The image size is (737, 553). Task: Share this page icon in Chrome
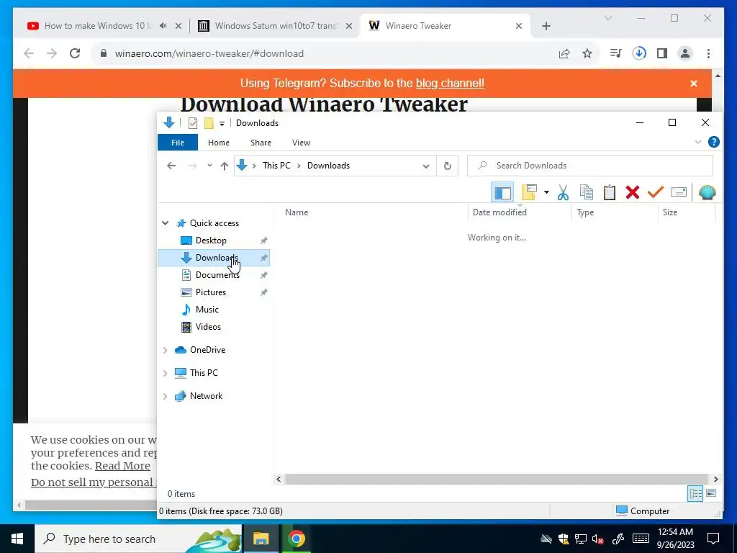[x=564, y=53]
